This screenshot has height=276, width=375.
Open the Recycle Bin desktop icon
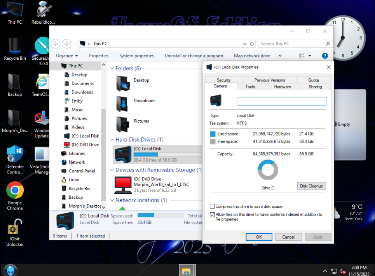tap(15, 49)
